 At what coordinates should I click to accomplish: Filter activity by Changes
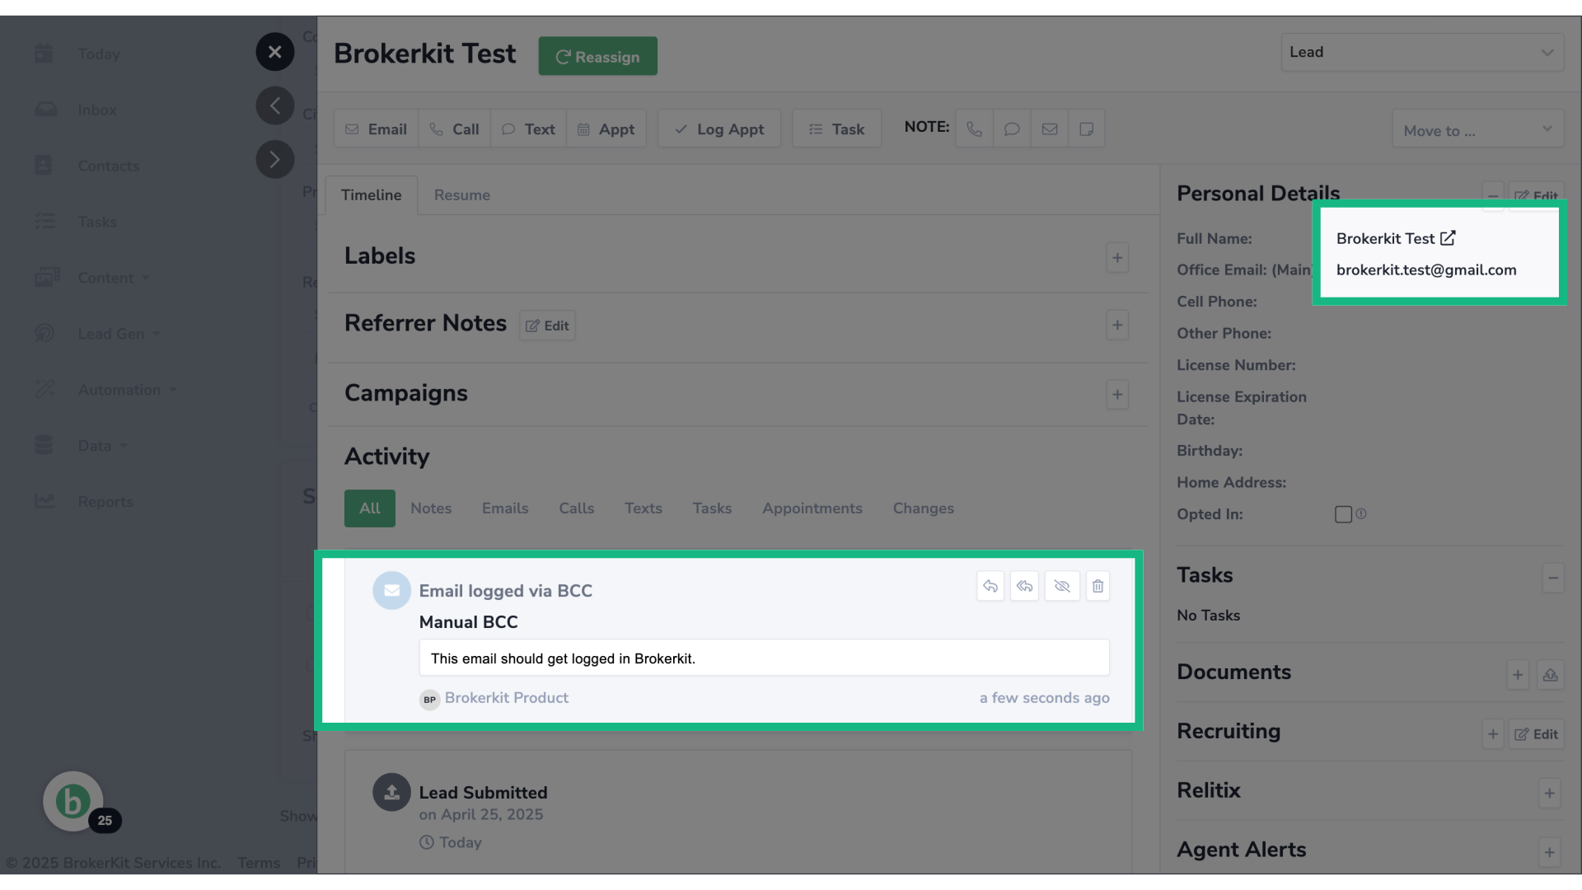click(x=924, y=508)
